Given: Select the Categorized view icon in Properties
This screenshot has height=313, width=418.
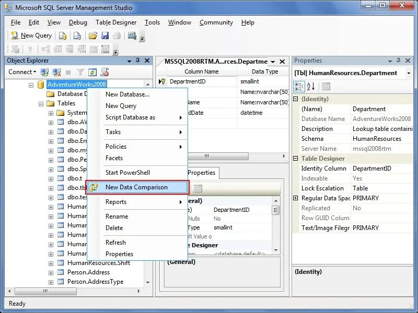Looking at the screenshot, I should point(298,87).
